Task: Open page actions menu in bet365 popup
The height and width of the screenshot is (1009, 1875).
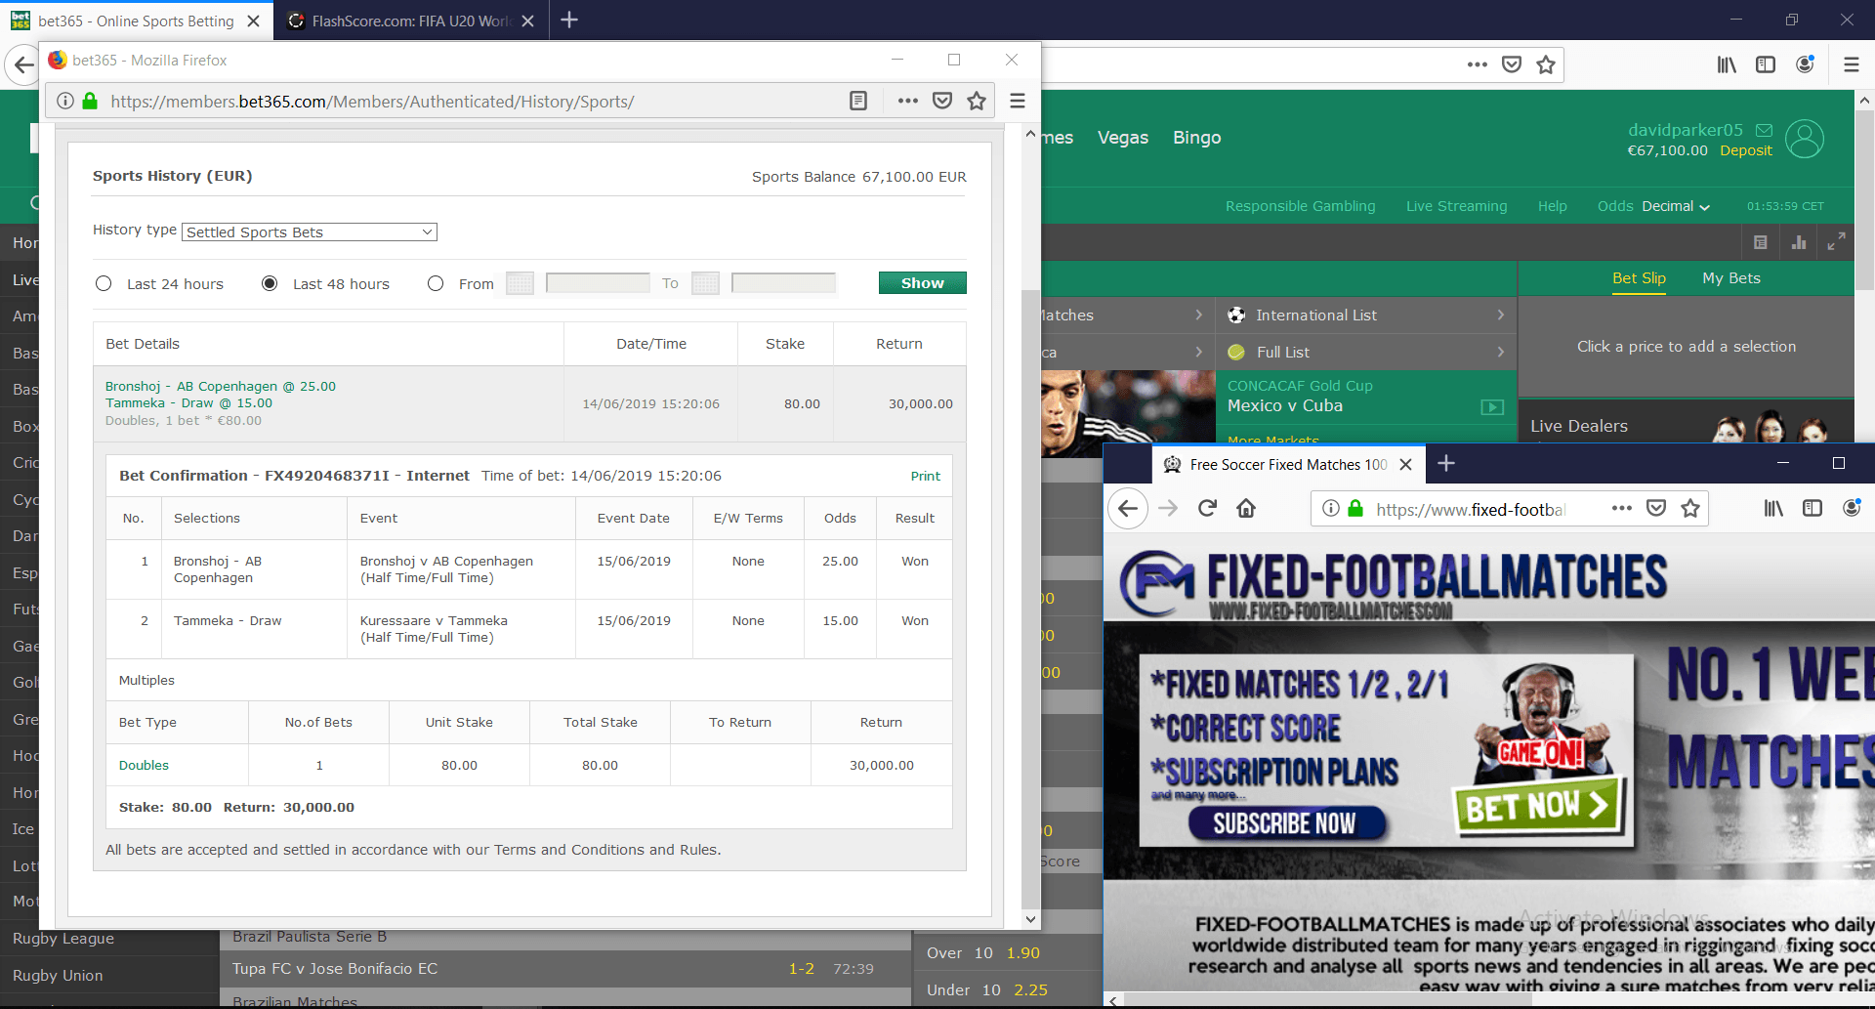Action: 907,101
